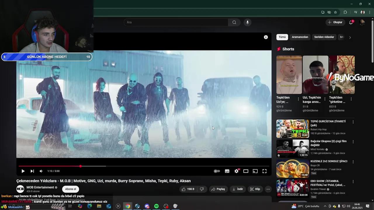
Task: Open the Chrome three-dot menu
Action: 370,12
